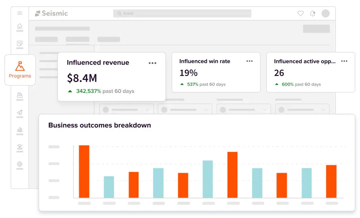Expand the last filter dropdown chevron
This screenshot has height=218, width=360.
point(323,110)
